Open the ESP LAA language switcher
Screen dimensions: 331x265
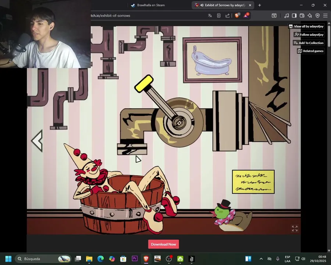[287, 259]
